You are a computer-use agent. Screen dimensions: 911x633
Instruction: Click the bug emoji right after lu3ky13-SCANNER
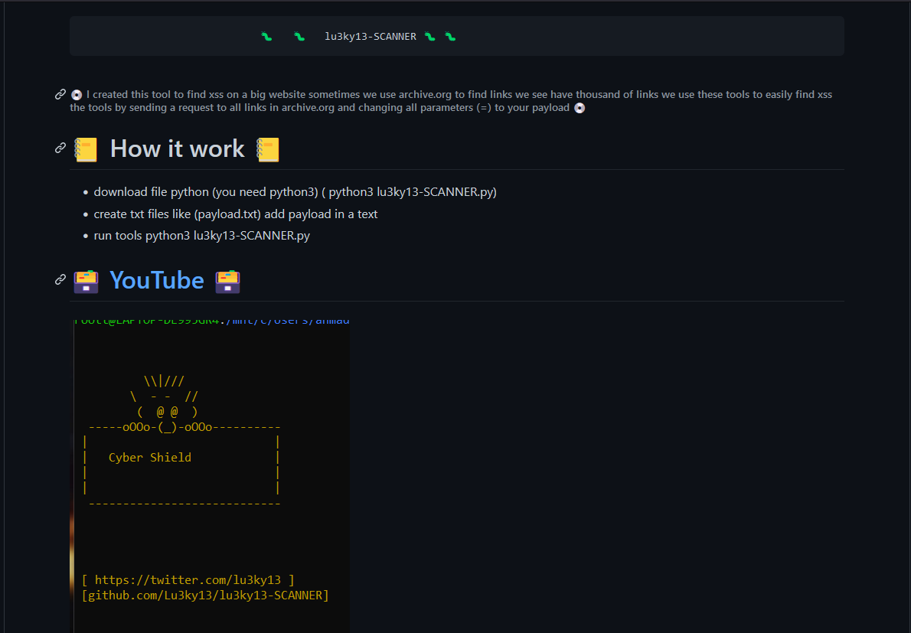(430, 37)
